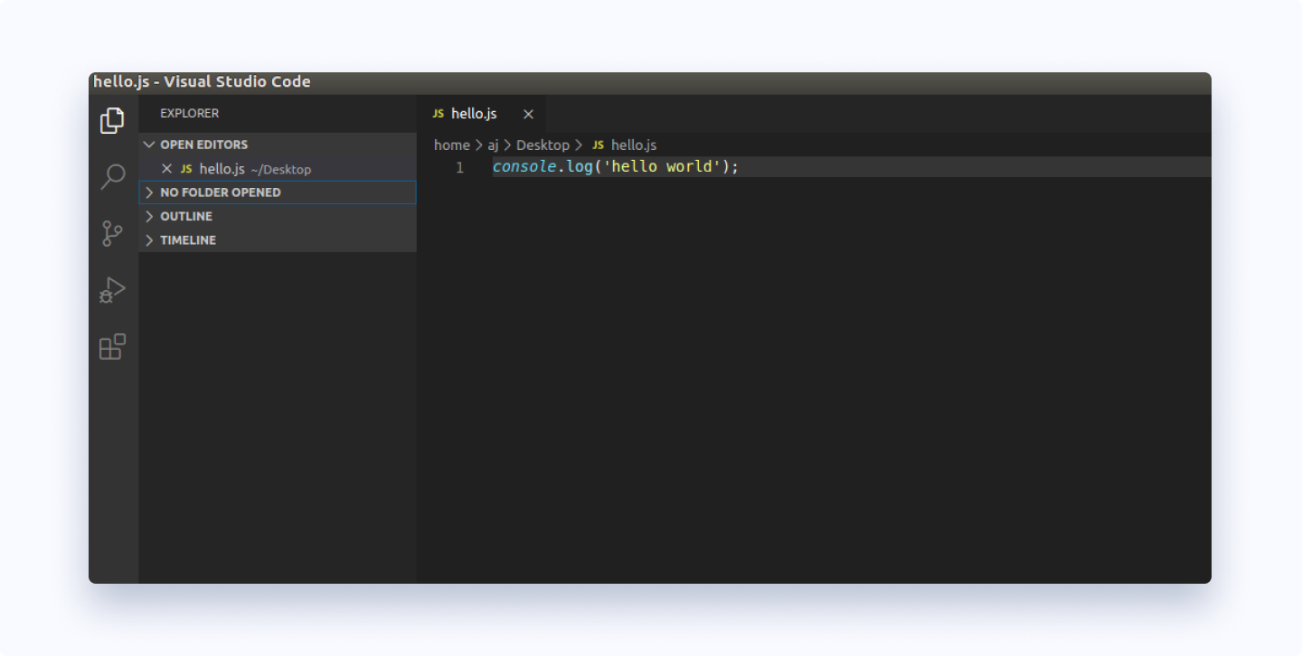Place cursor inside the console.log statement

615,166
